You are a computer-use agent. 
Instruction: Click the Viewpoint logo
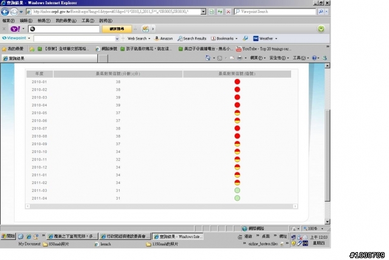pos(14,38)
